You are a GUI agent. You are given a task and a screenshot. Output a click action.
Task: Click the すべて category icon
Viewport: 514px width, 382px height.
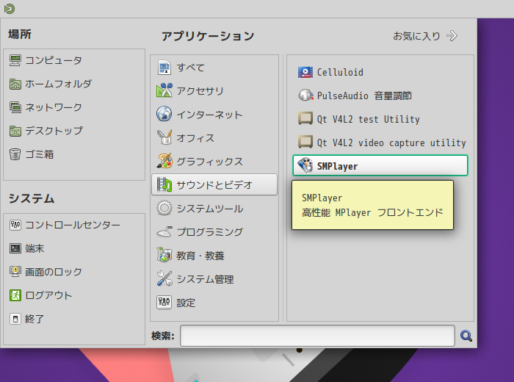coord(164,68)
